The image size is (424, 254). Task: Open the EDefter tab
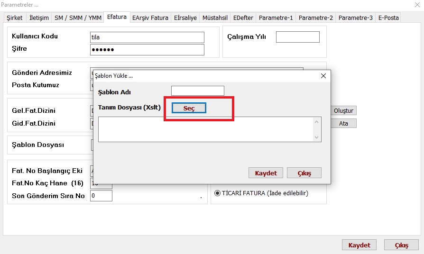(x=243, y=18)
